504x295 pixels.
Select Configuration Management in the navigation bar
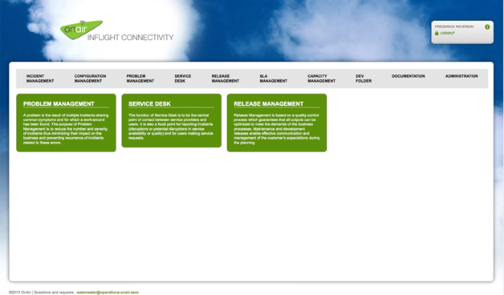pos(90,79)
